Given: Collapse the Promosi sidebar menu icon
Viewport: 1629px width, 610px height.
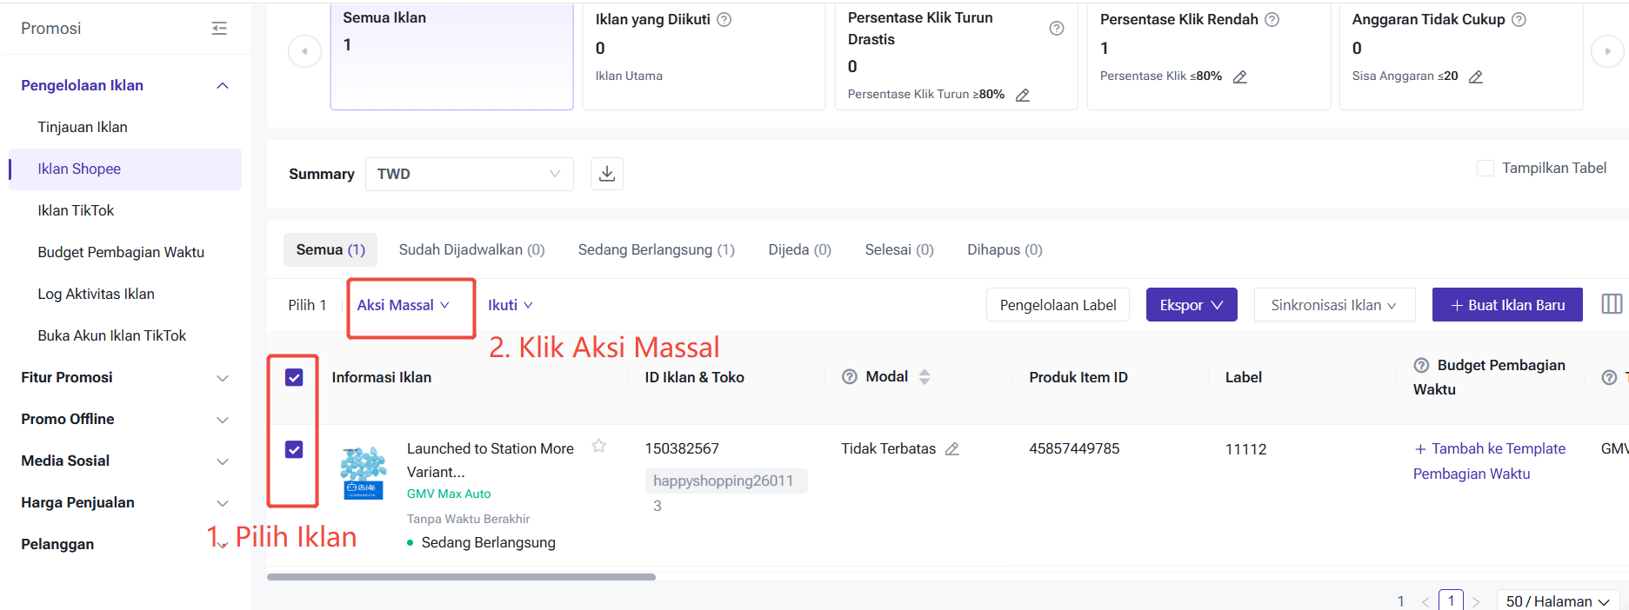Looking at the screenshot, I should pyautogui.click(x=219, y=29).
